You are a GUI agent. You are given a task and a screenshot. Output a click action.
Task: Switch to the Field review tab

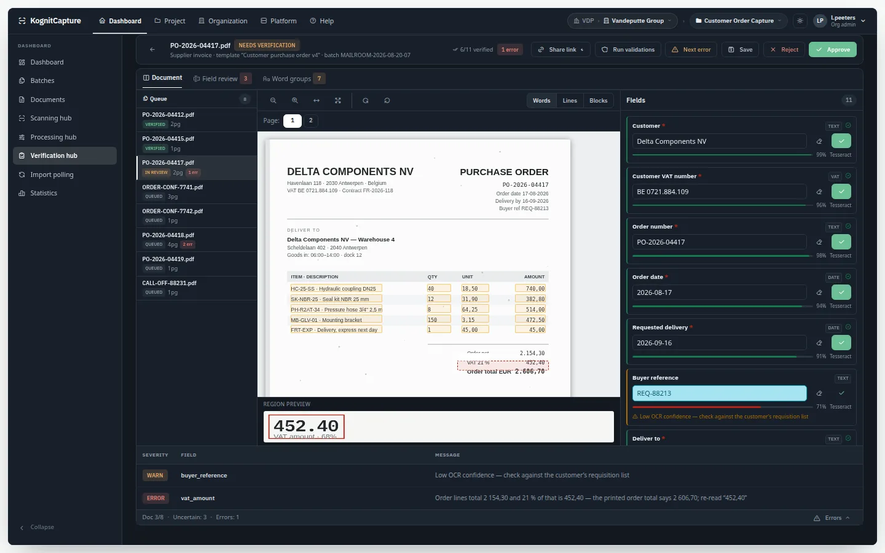click(x=222, y=79)
